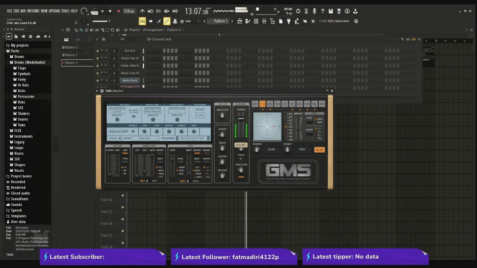Open the Pattern 3 selector
The height and width of the screenshot is (268, 477).
coord(221,21)
